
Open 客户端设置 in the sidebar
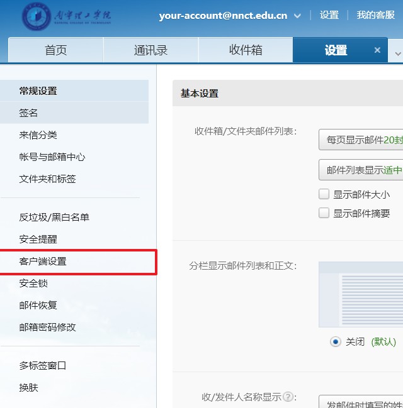(x=43, y=262)
